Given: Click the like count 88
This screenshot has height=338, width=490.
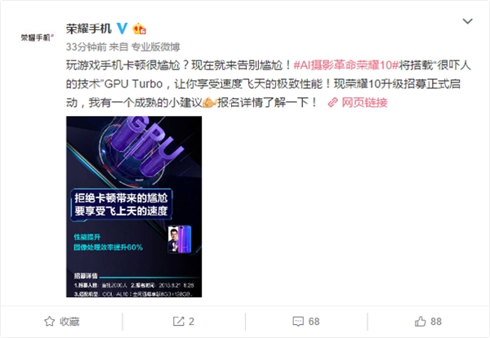Looking at the screenshot, I should [x=436, y=322].
